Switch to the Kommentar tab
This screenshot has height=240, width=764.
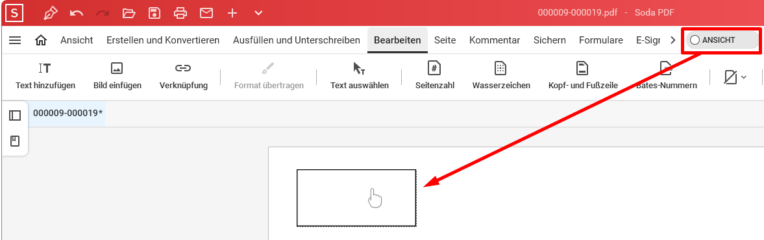(x=495, y=40)
